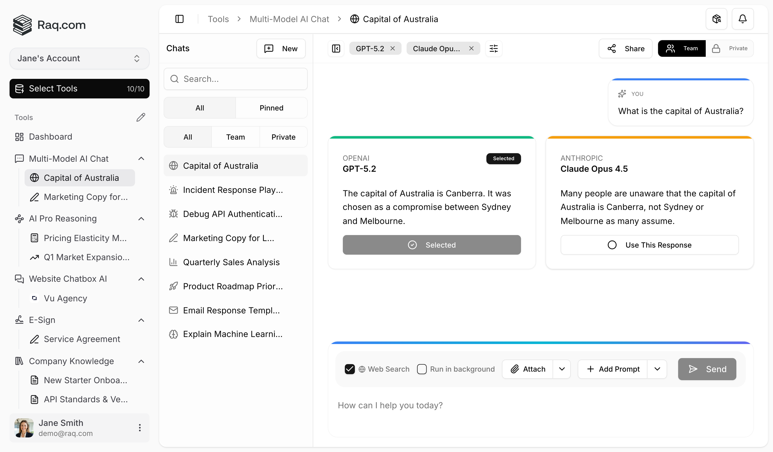Switch to the Pinned chats tab
This screenshot has height=452, width=773.
point(271,108)
